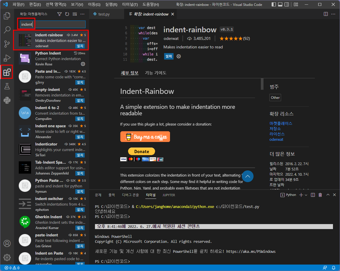Open editor more actions ellipsis
This screenshot has width=340, height=271.
coord(333,14)
